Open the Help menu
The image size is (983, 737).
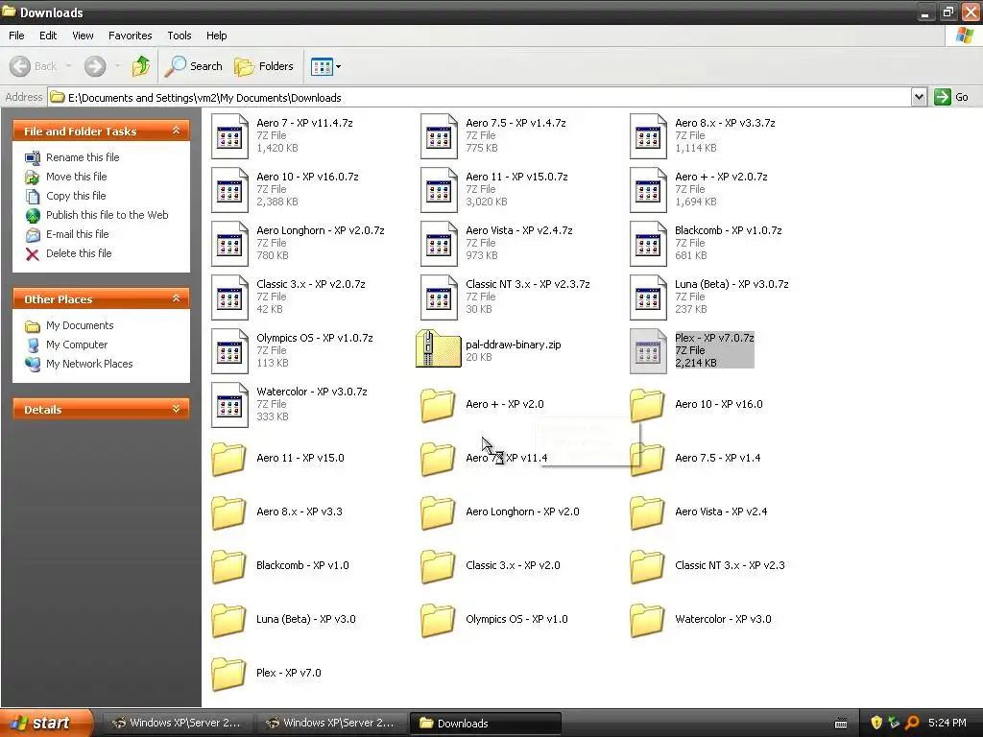(217, 36)
